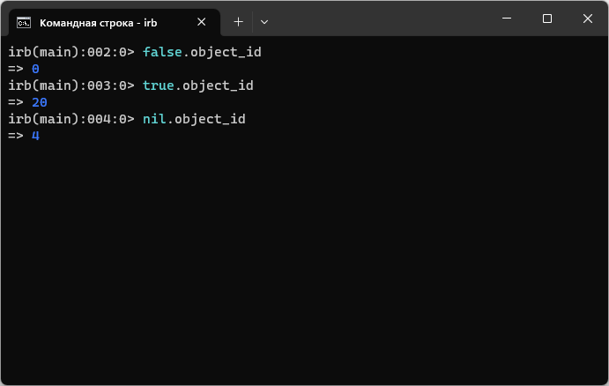Close the terminal window
This screenshot has width=609, height=386.
(587, 19)
